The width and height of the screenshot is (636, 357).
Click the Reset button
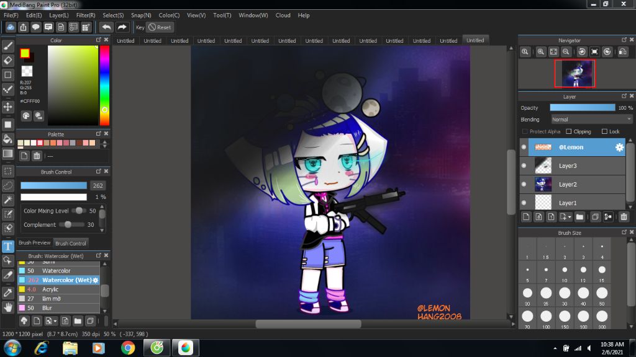160,27
